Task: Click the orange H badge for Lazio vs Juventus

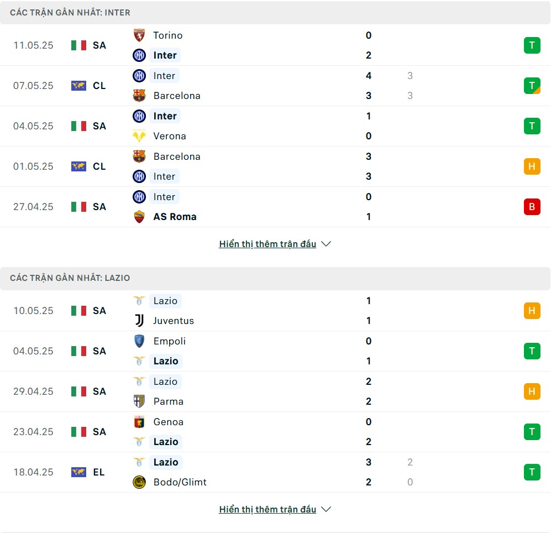Action: pos(532,311)
